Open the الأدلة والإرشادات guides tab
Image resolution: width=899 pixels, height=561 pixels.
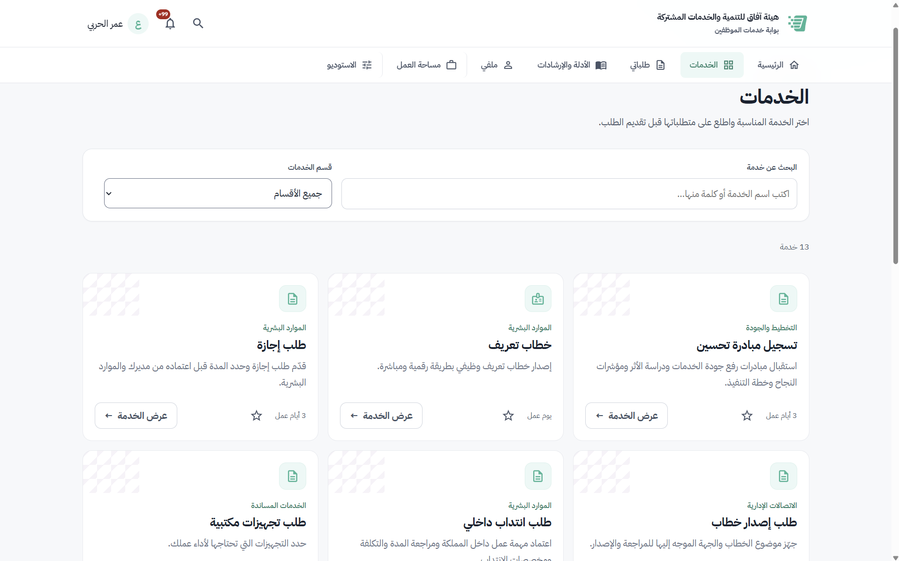pyautogui.click(x=572, y=65)
